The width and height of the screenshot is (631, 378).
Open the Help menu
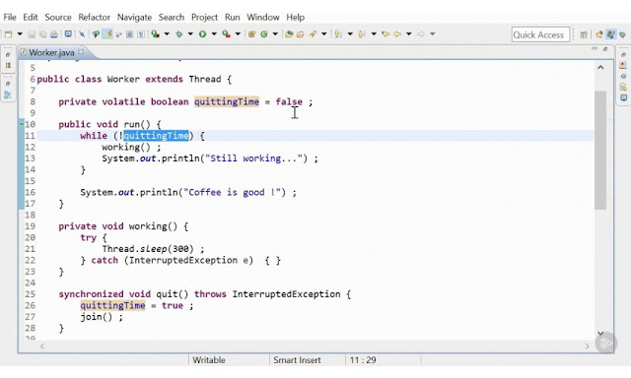tap(296, 18)
